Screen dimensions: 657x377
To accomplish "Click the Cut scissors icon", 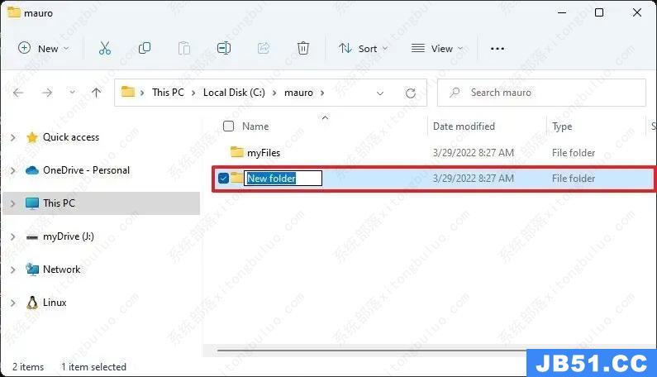I will tap(104, 49).
